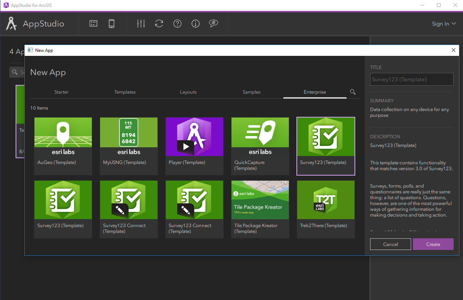
Task: Open the Sign In dropdown
Action: tap(444, 24)
